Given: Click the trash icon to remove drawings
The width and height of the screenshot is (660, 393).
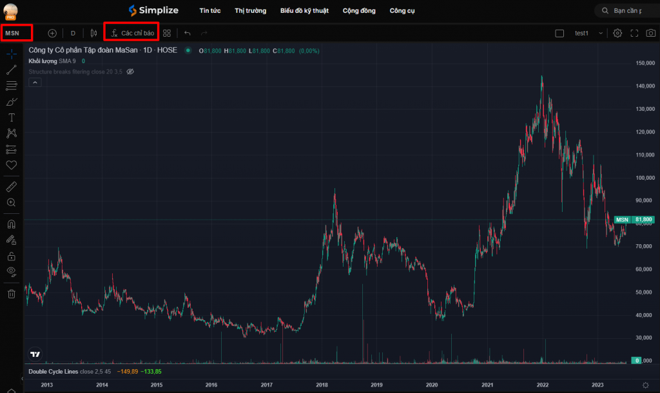Looking at the screenshot, I should 11,294.
